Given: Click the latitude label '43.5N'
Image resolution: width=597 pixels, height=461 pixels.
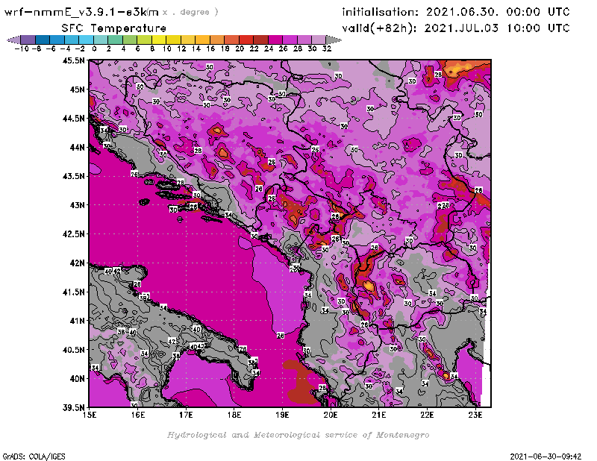Looking at the screenshot, I should click(74, 176).
